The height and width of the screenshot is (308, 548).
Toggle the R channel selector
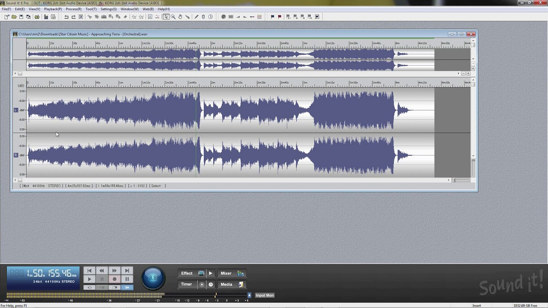coord(16,155)
